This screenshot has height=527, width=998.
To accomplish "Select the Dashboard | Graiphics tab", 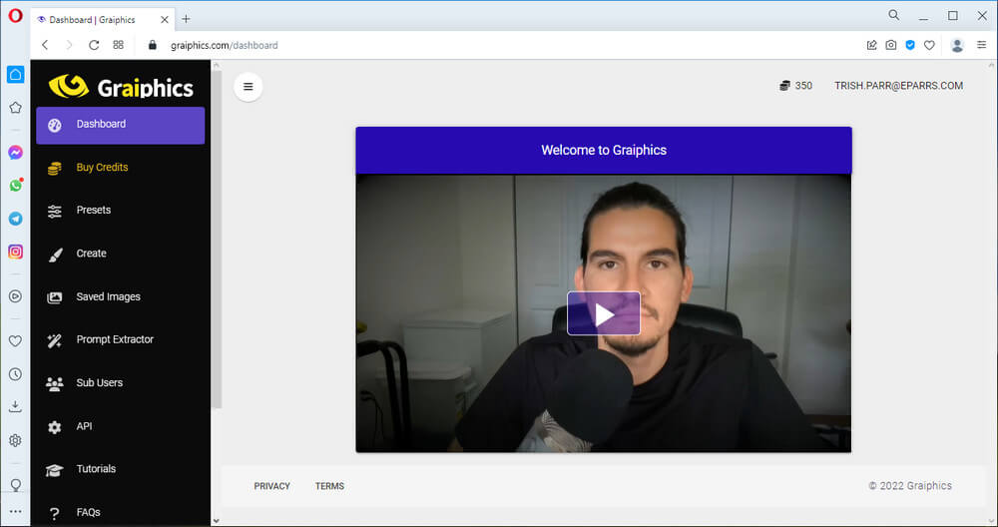I will pyautogui.click(x=103, y=20).
